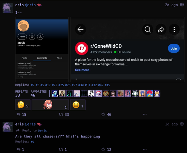
Task: Jump to reply #27
Action: 74,85
